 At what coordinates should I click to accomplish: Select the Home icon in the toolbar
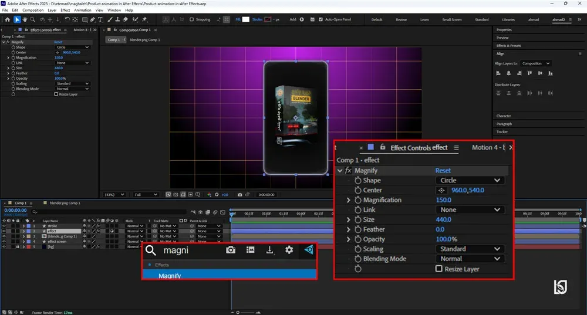8,19
